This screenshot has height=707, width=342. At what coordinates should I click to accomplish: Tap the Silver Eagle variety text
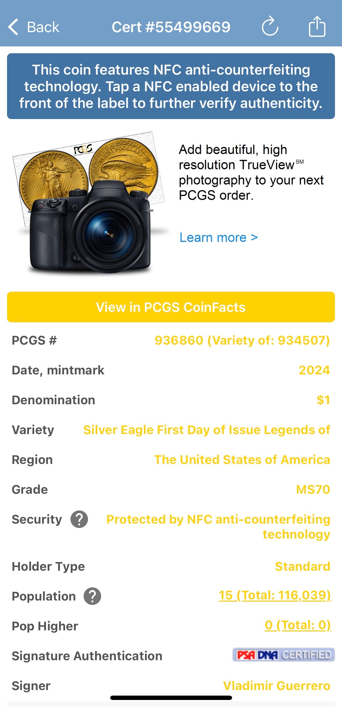[x=206, y=430]
